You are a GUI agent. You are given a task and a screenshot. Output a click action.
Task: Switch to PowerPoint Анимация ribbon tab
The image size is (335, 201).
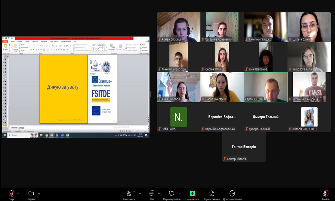44,41
